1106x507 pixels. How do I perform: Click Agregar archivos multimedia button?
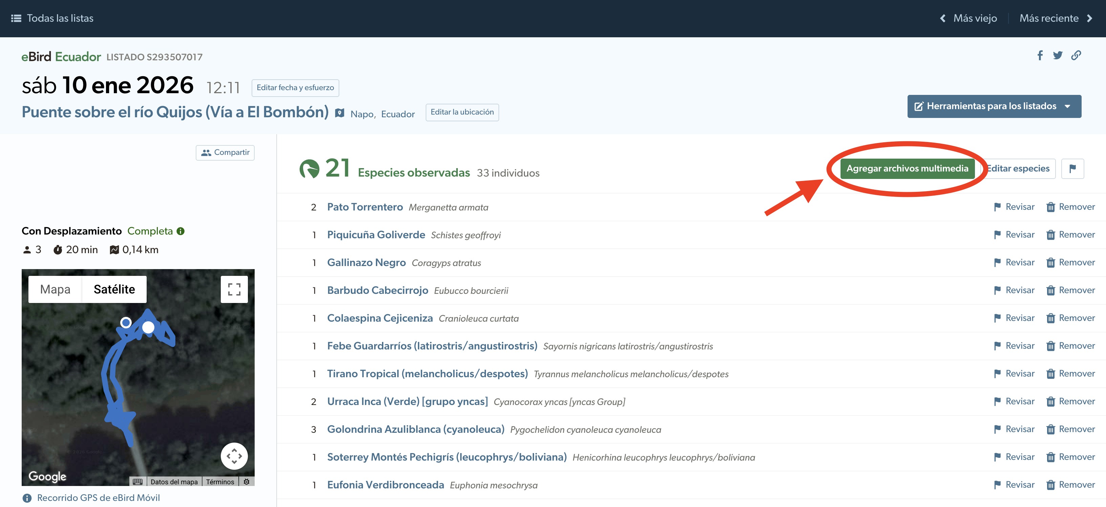coord(907,168)
